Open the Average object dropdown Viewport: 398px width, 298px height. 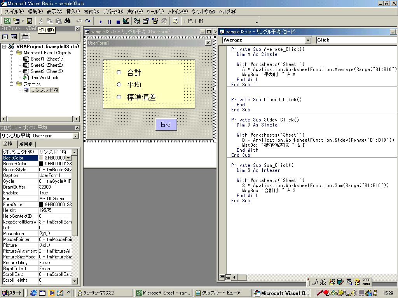[x=308, y=40]
